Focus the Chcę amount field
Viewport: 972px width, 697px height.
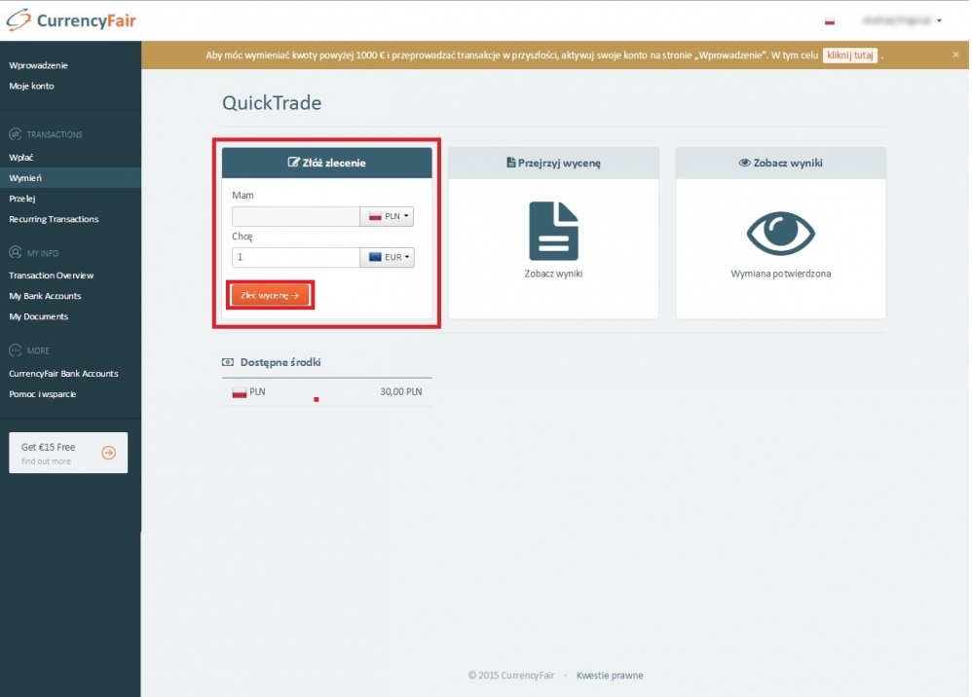tap(296, 258)
